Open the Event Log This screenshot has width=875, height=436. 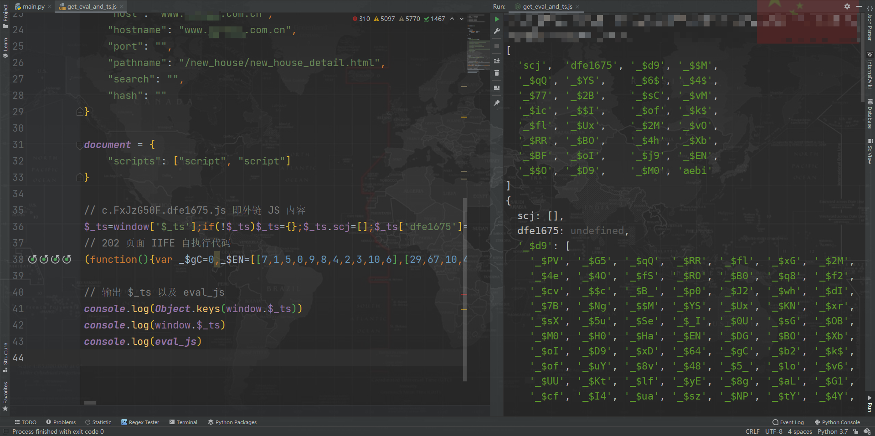point(788,422)
